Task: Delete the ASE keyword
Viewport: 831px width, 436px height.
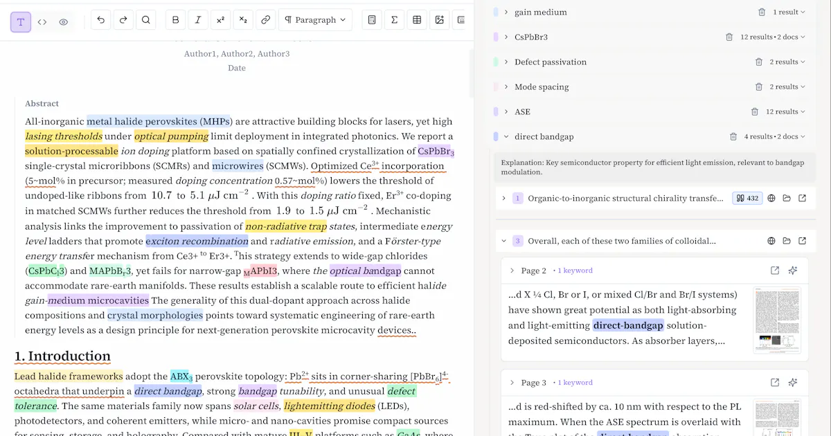Action: (755, 111)
